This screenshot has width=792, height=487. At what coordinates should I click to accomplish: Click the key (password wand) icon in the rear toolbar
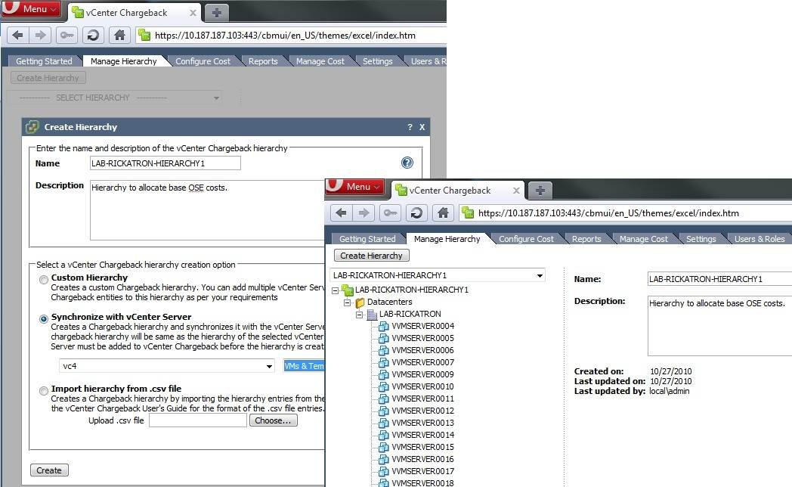click(67, 35)
